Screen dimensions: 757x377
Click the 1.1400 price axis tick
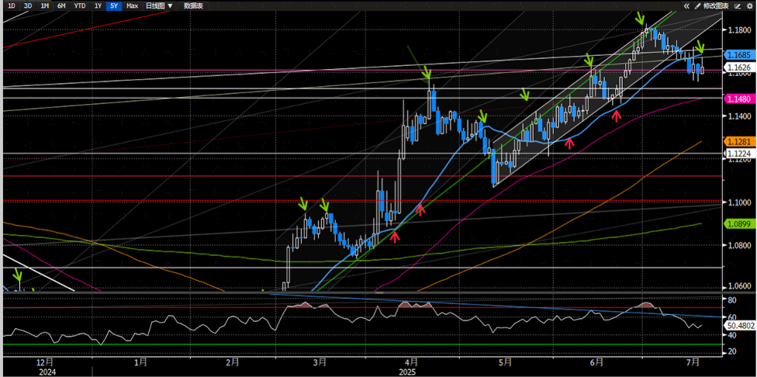tap(739, 116)
